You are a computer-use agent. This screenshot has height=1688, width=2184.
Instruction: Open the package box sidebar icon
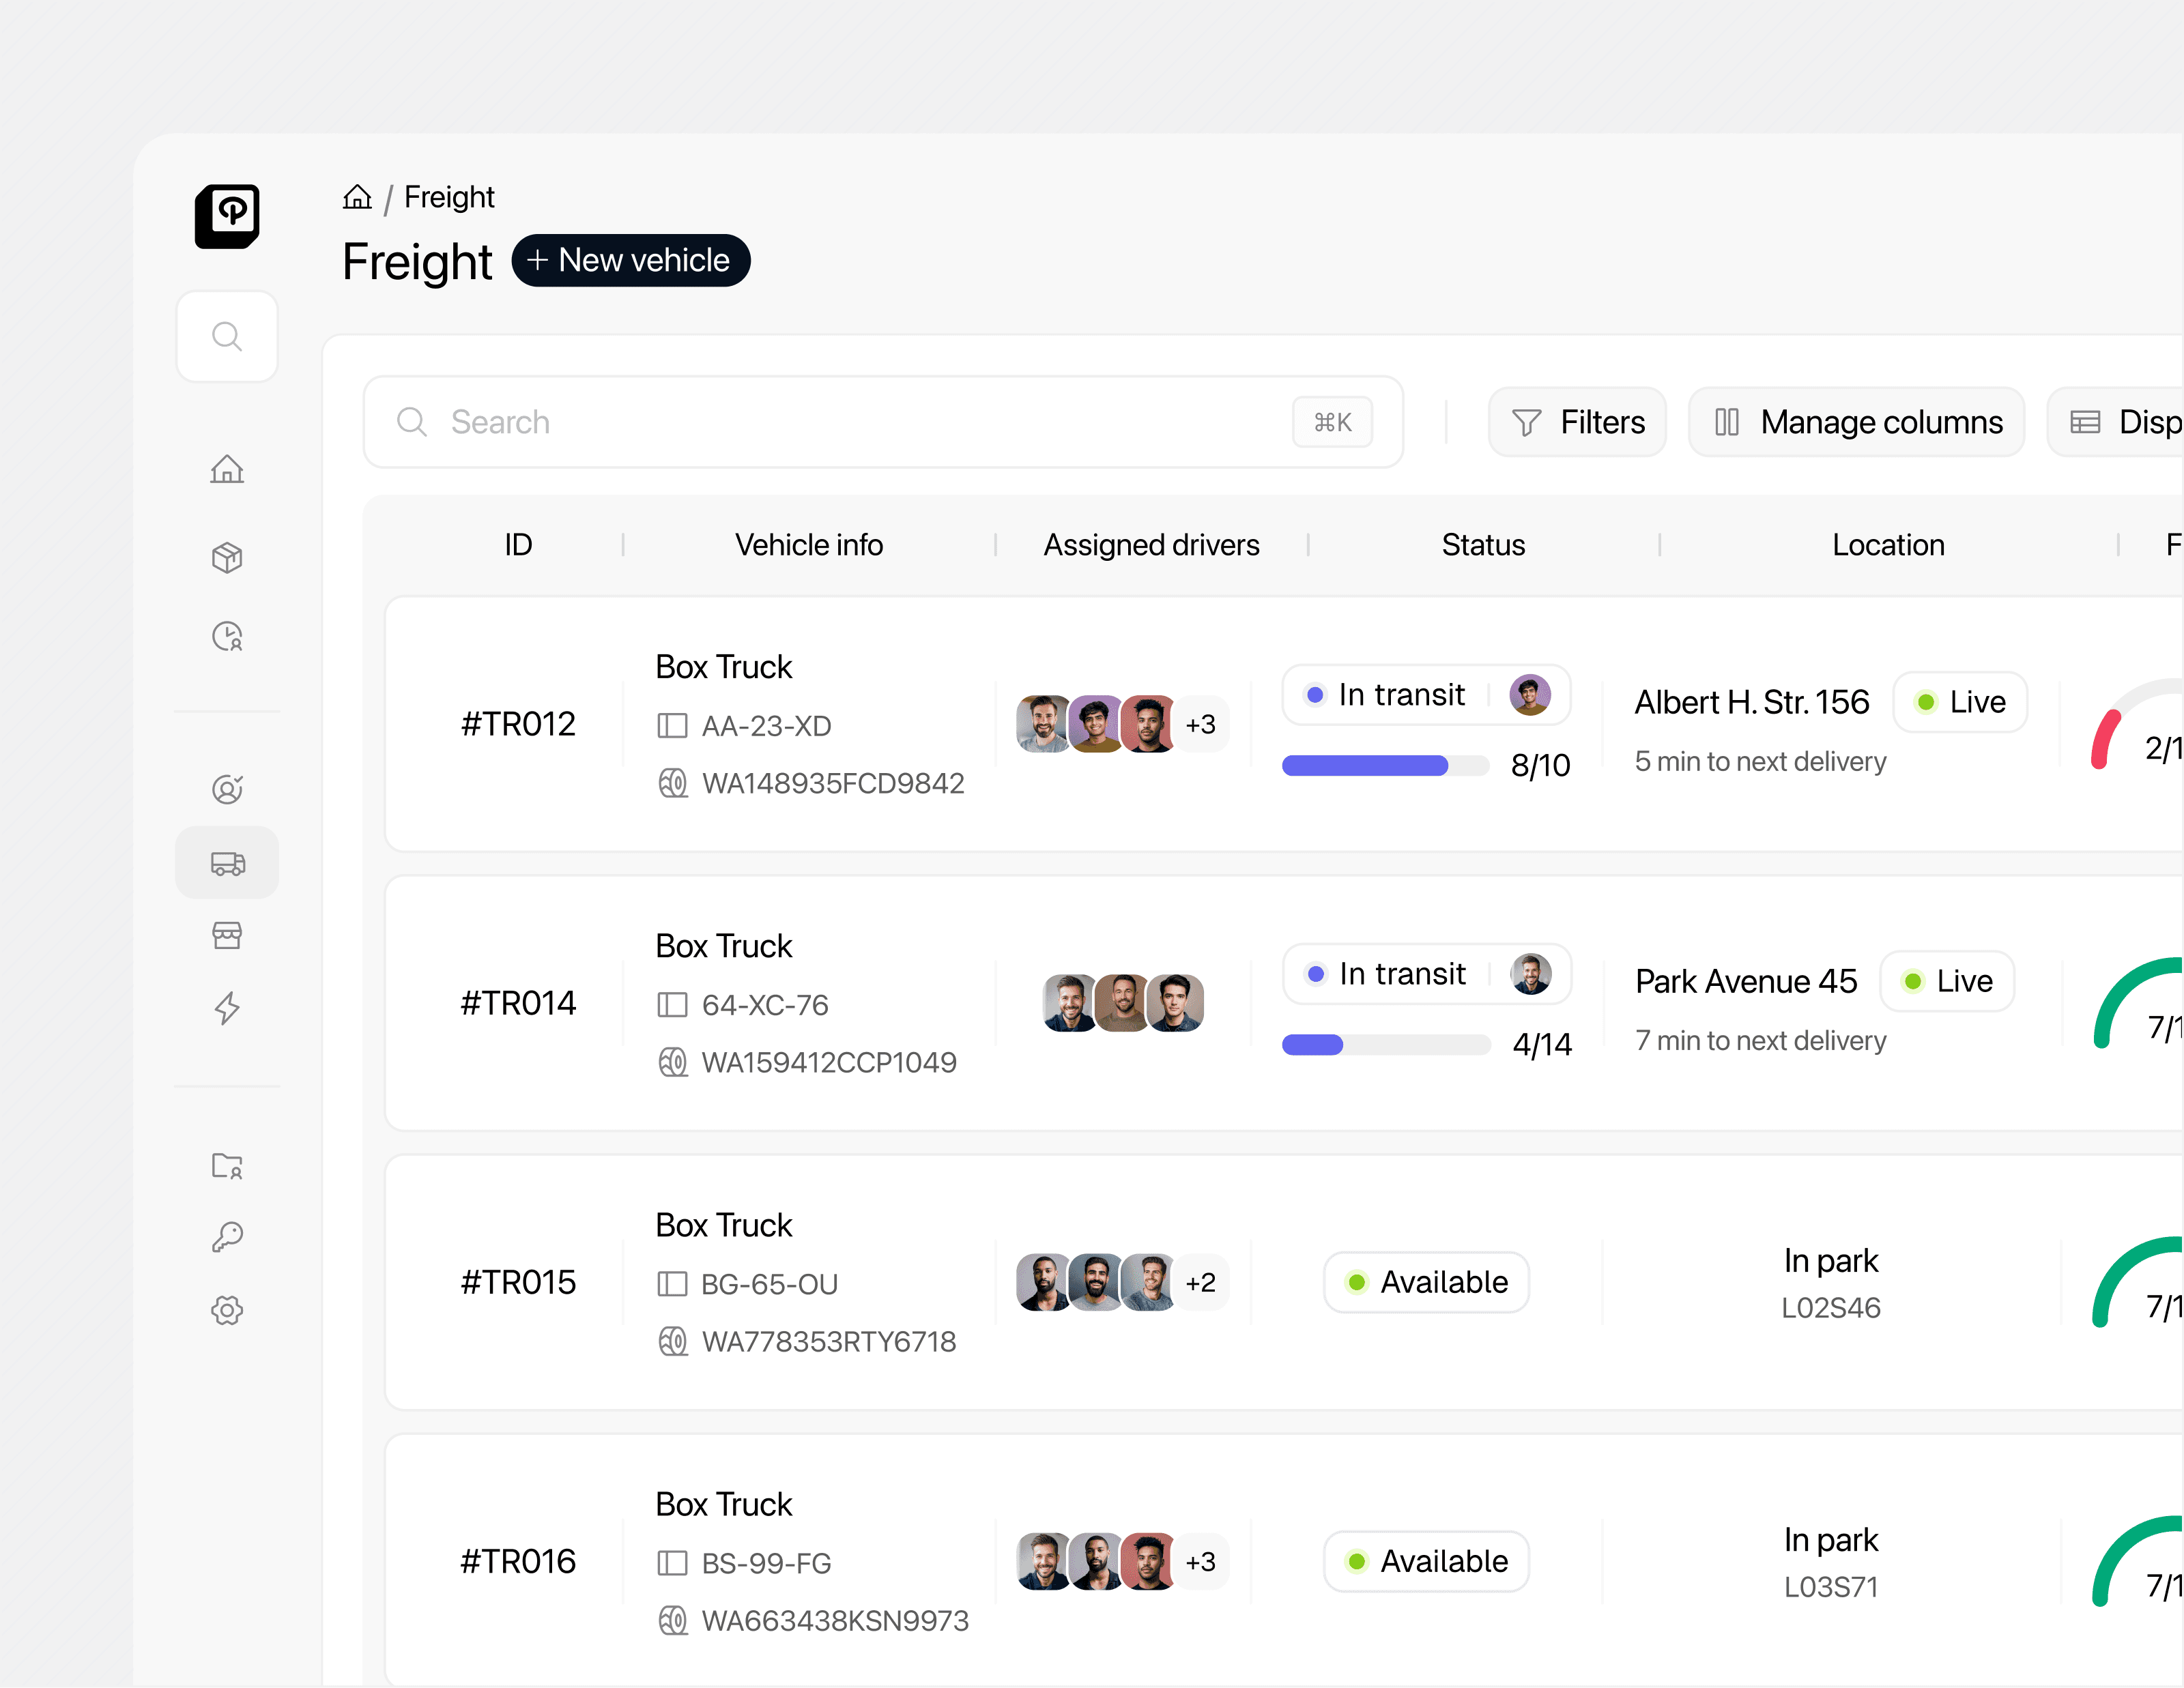pyautogui.click(x=227, y=557)
